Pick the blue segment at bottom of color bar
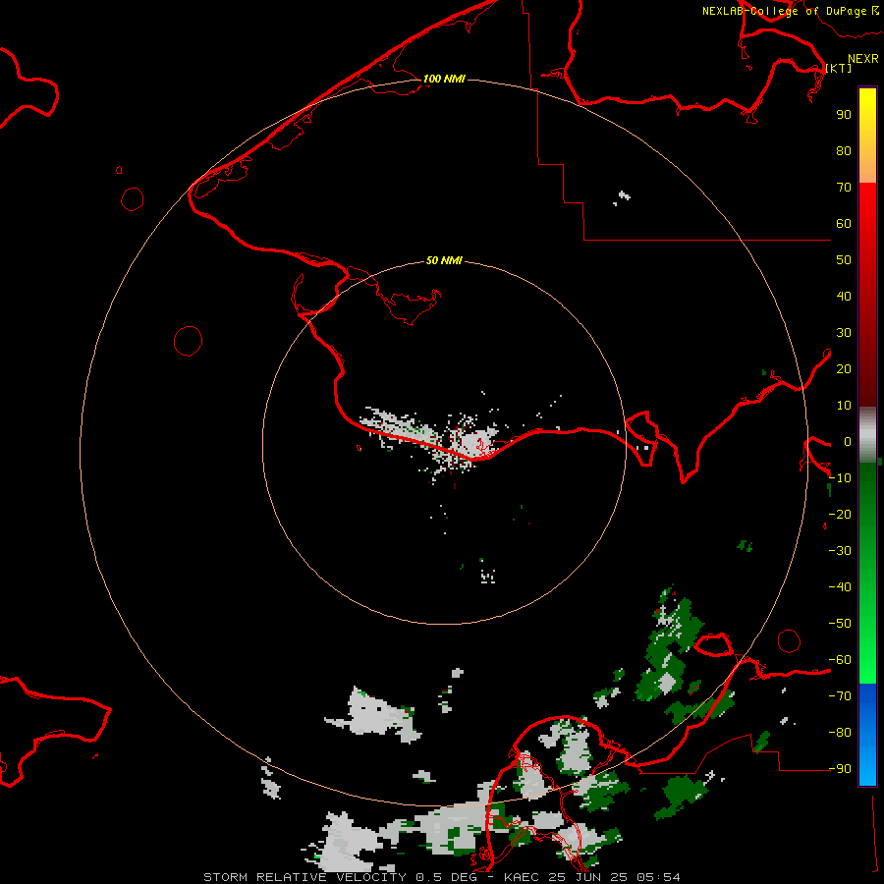This screenshot has height=884, width=884. coord(867,735)
